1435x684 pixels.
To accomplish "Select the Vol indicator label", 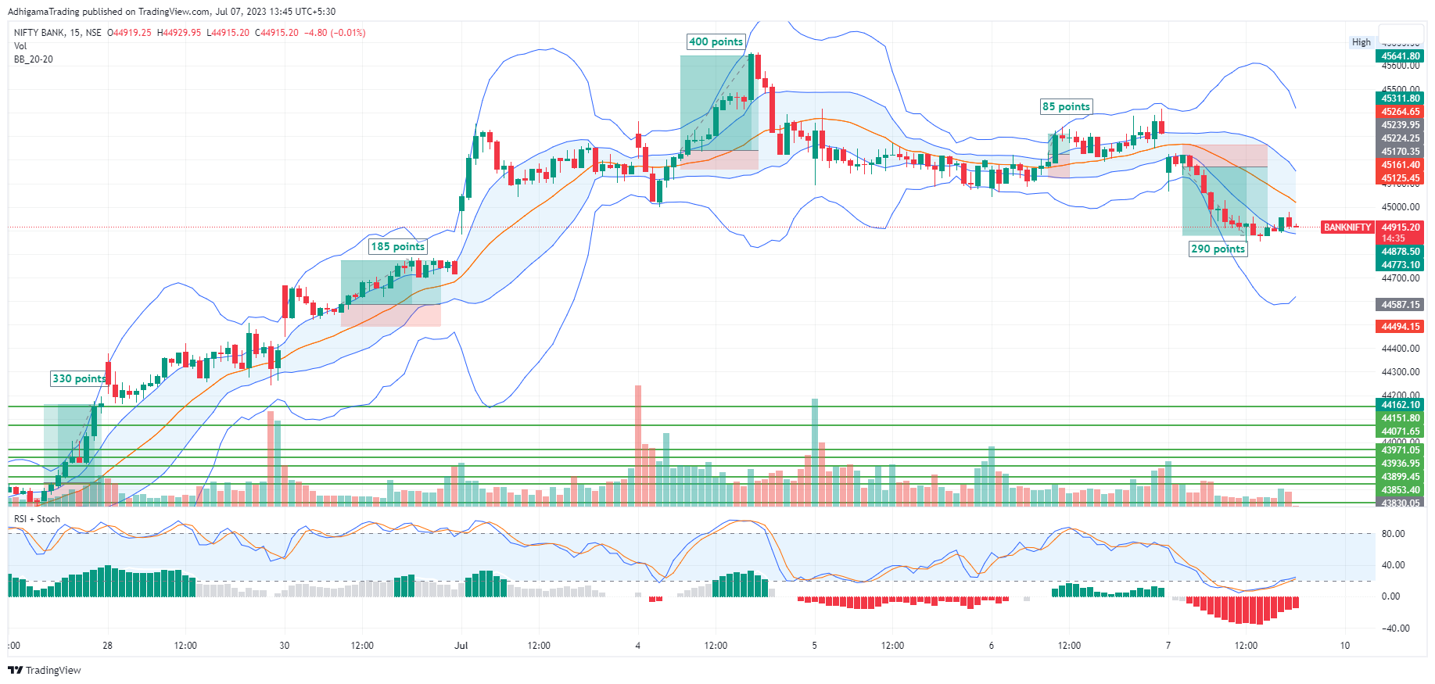I will coord(20,46).
